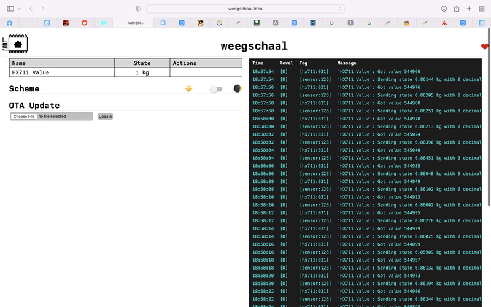Click the sun light-scheme icon
The width and height of the screenshot is (491, 307).
pos(188,88)
